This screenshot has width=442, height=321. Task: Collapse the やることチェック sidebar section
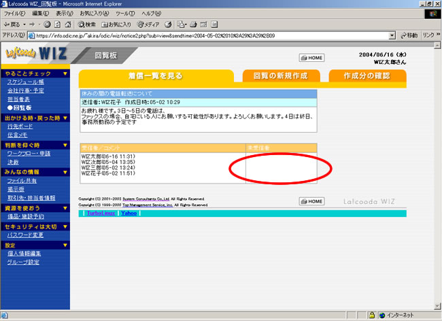pos(65,73)
